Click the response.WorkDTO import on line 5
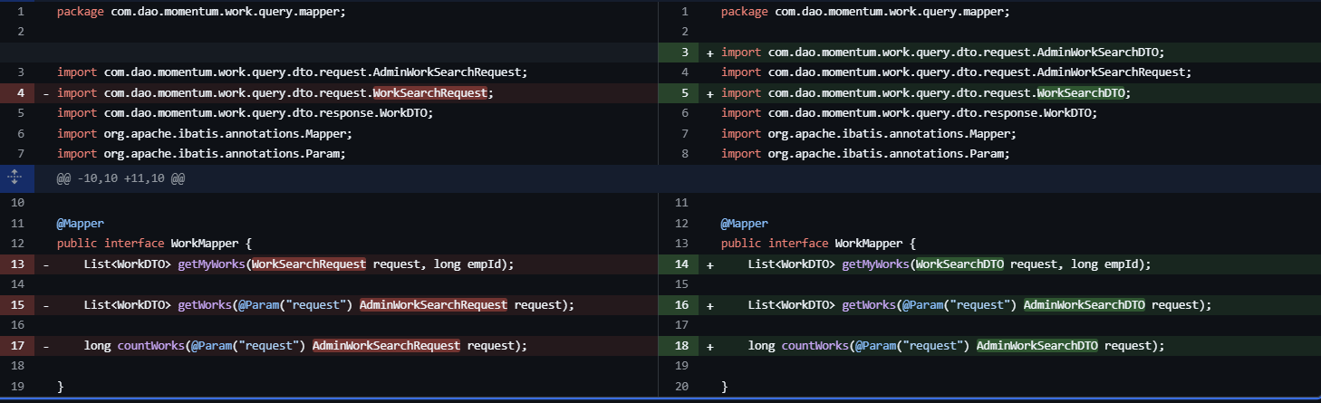Image resolution: width=1321 pixels, height=403 pixels. click(246, 113)
